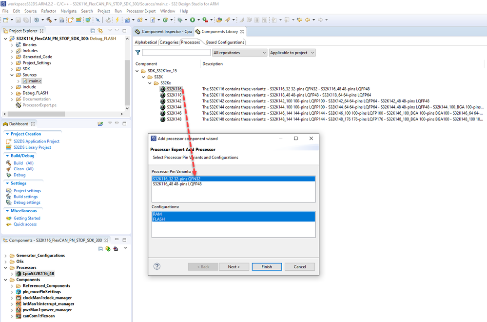Select the S32K116_32 32-pins QFN32 variant
Viewport: 487px width, 322px height.
pos(233,179)
